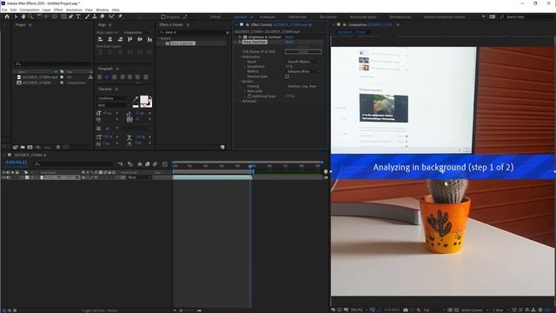
Task: Click the Graph Editor icon in timeline
Action: pyautogui.click(x=165, y=164)
